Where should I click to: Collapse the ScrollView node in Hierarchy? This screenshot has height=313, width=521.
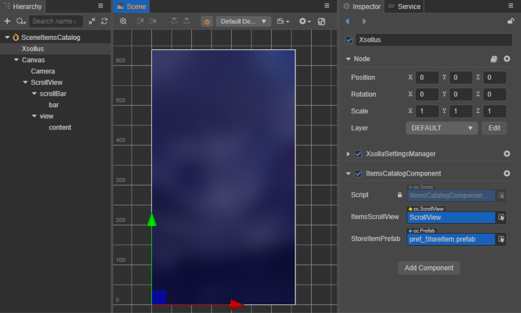[26, 82]
